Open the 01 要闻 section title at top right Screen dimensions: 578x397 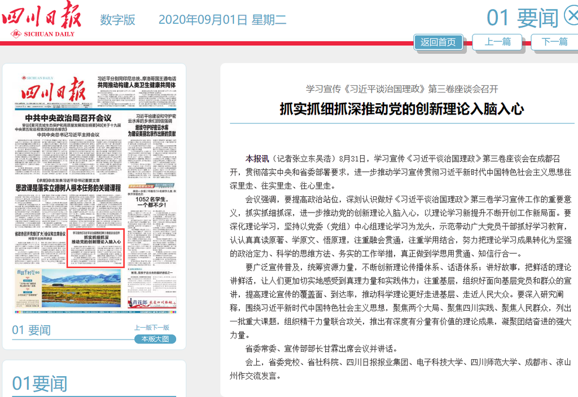coord(522,18)
